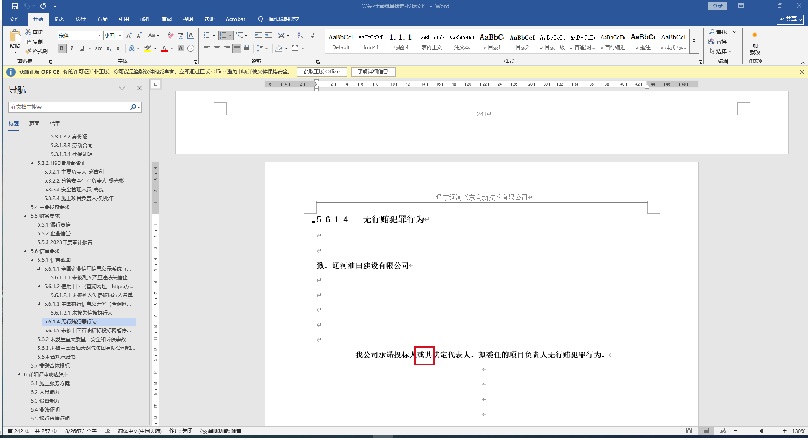Screen dimensions: 808x438
Task: Open the 替换 (Replace) tool
Action: (718, 42)
